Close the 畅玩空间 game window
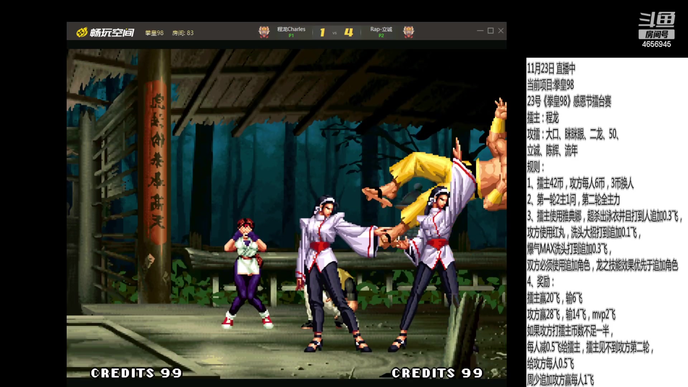 501,31
